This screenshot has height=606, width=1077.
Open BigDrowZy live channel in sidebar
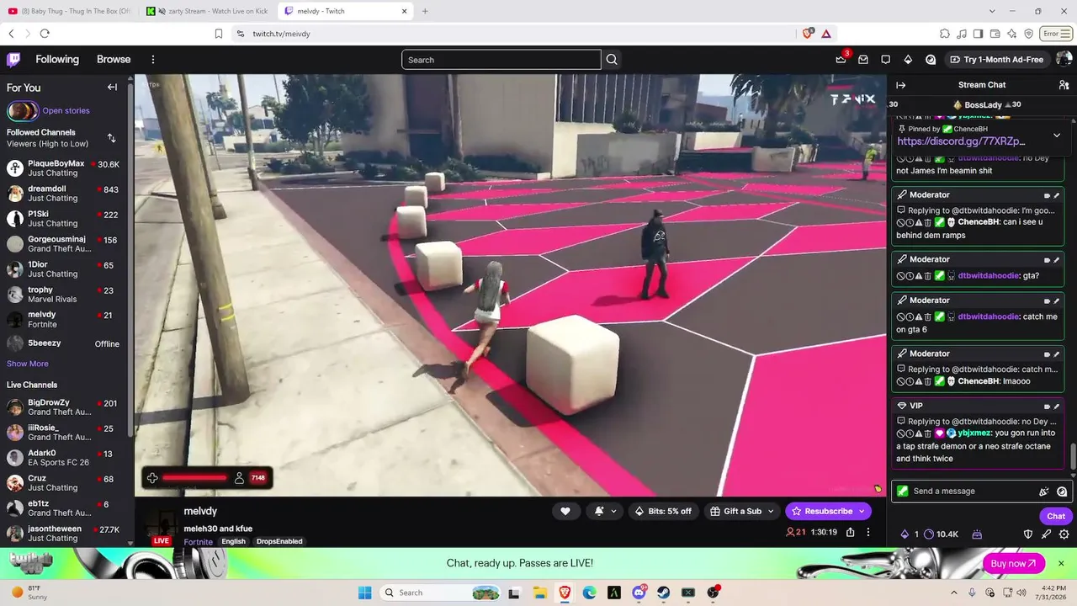coord(63,407)
